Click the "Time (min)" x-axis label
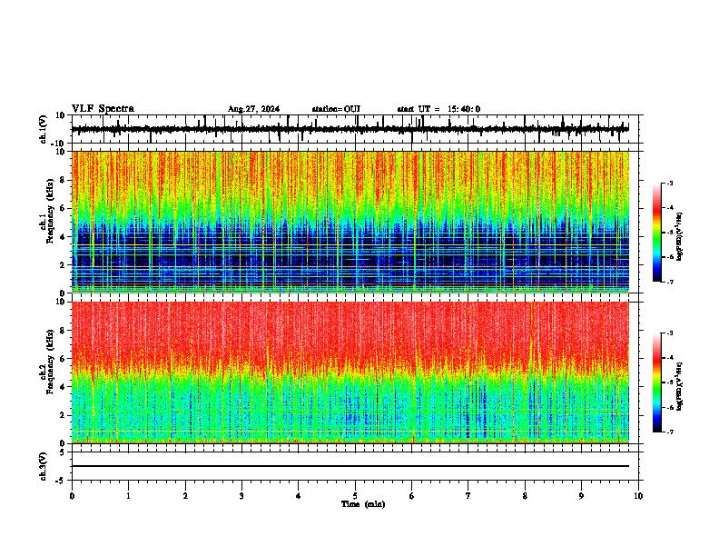The height and width of the screenshot is (556, 719). [x=363, y=504]
